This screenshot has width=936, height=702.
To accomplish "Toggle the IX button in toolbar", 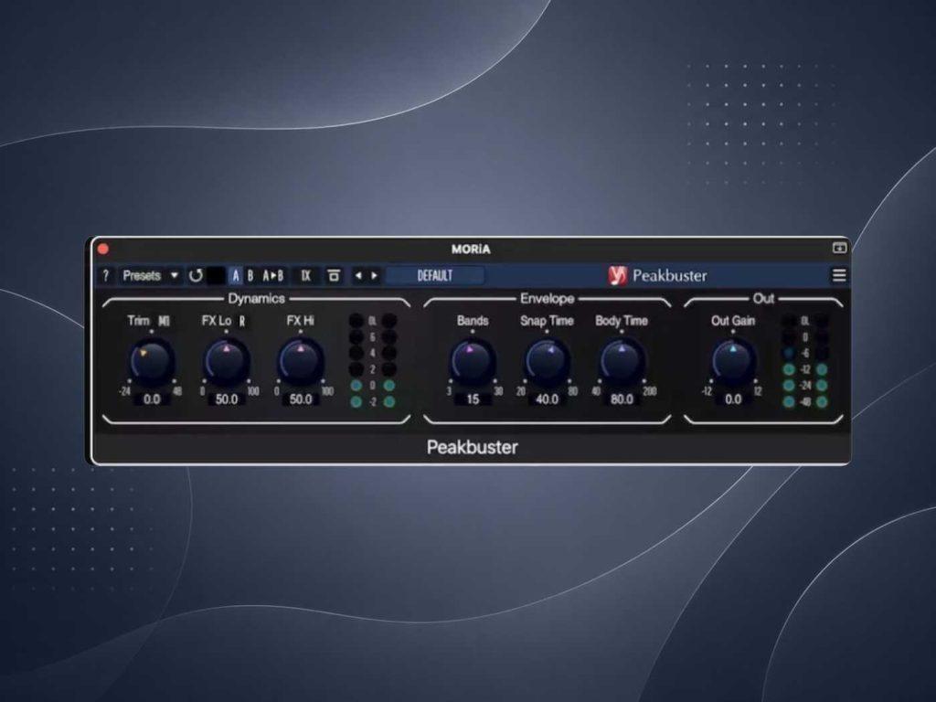I will 305,275.
